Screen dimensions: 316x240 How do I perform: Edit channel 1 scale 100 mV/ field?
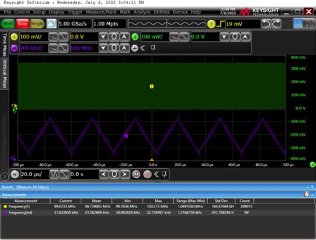pos(33,37)
